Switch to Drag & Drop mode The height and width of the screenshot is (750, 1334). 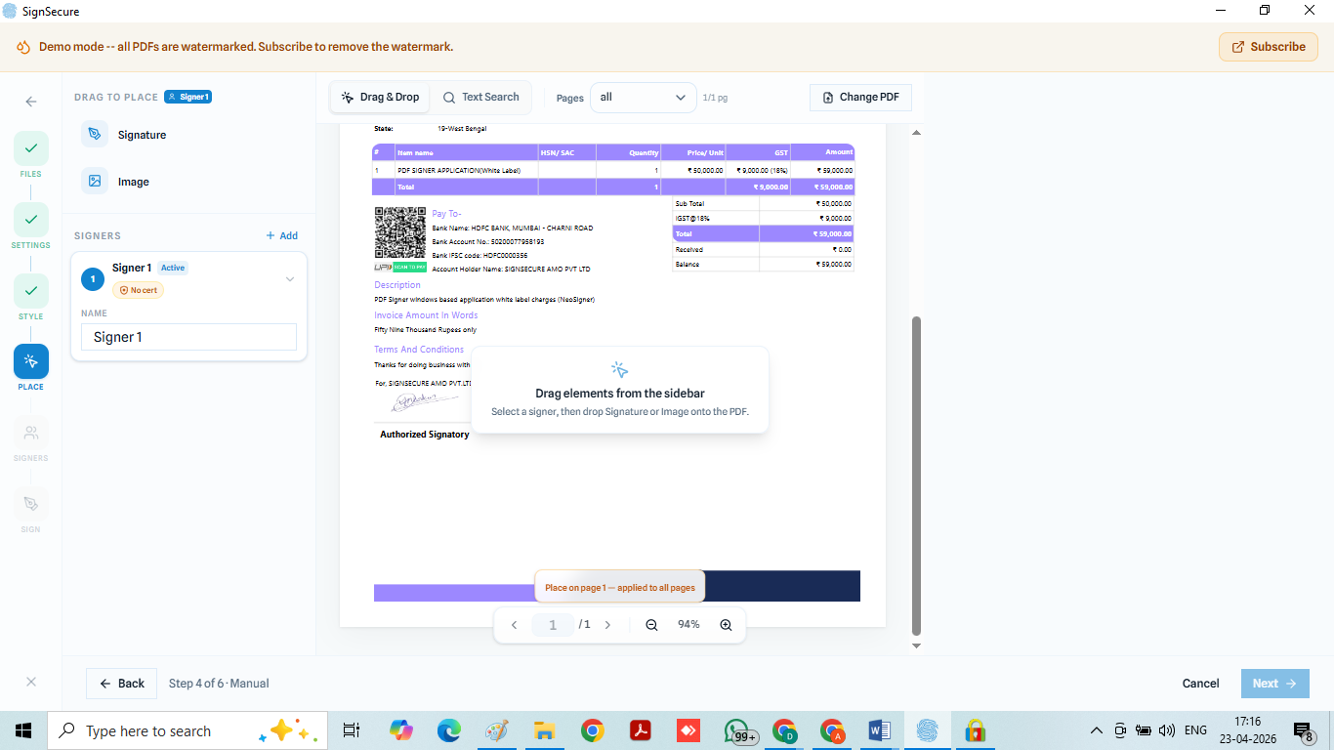pyautogui.click(x=381, y=98)
